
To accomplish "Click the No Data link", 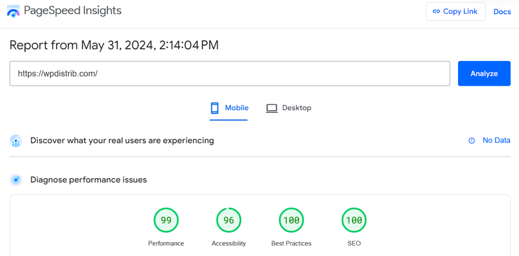I will click(x=497, y=140).
